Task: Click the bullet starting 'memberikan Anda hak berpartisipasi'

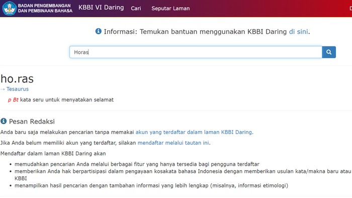Action: 183,175
